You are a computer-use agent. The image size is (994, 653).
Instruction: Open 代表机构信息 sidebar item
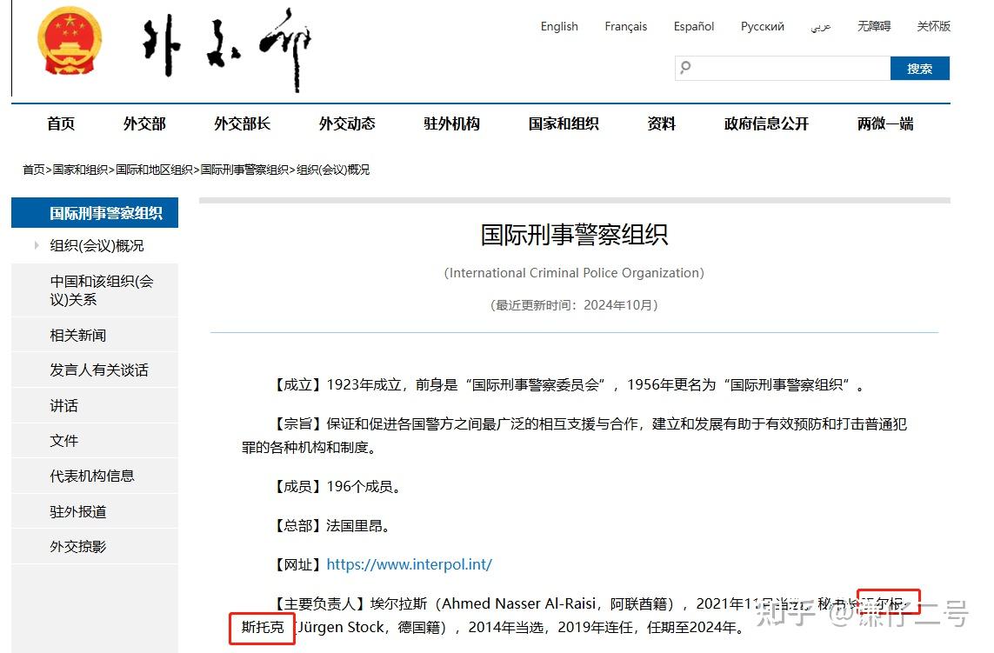pos(92,476)
